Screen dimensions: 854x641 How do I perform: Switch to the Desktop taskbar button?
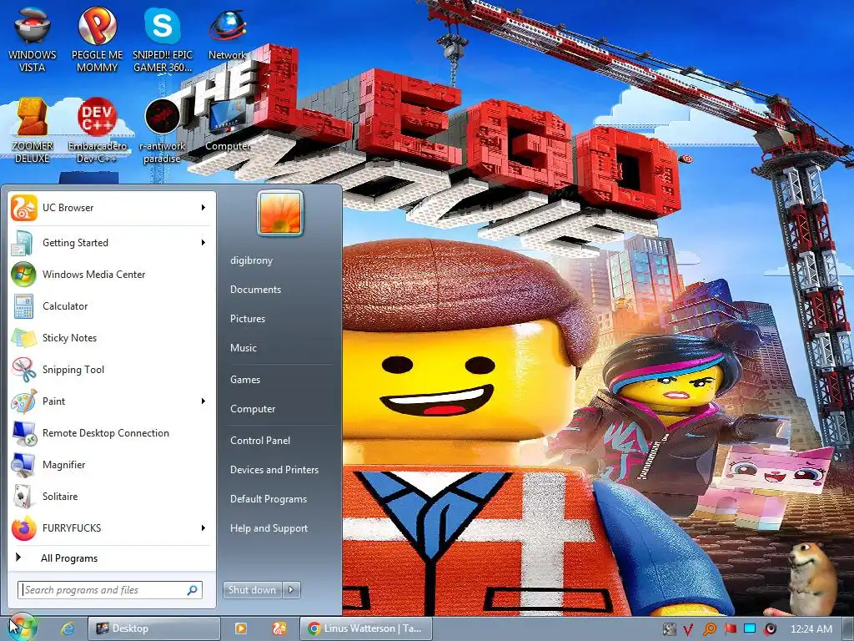(x=154, y=628)
